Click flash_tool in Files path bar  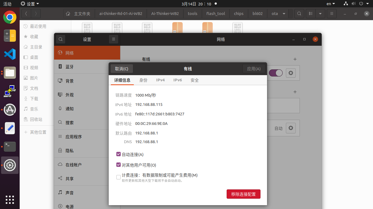click(216, 14)
